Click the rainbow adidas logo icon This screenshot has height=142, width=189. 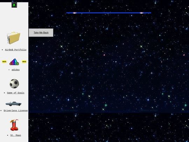[14, 62]
